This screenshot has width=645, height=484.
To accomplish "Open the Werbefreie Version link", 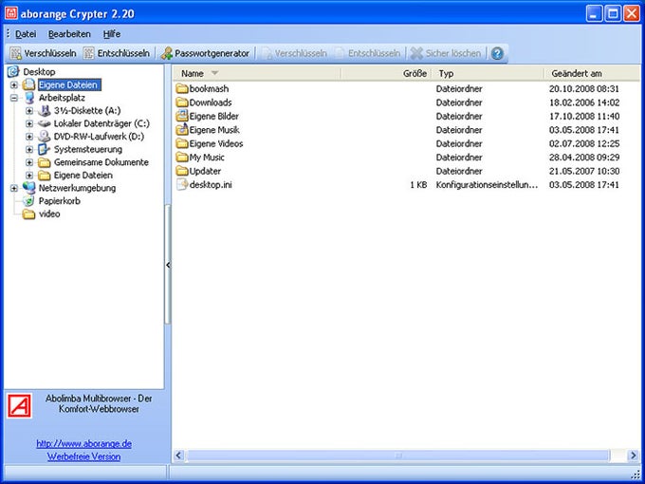I will coord(83,456).
